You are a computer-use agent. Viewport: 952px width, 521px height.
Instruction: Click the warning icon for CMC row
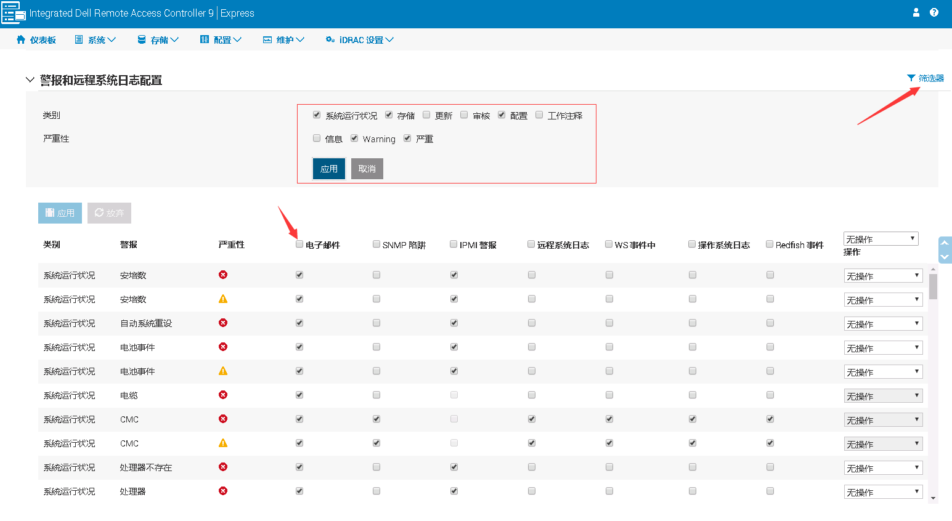coord(223,443)
